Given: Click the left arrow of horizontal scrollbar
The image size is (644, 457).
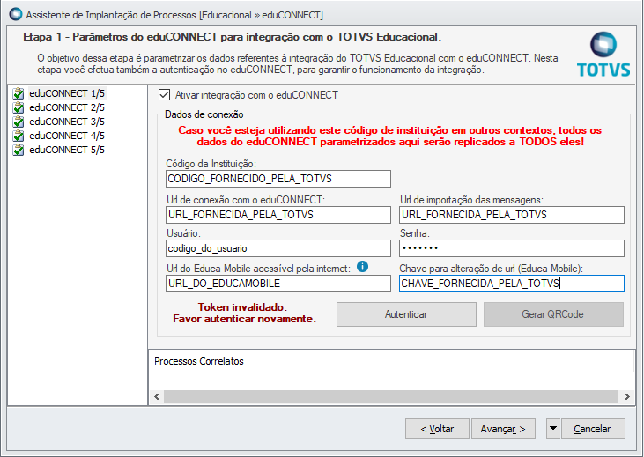Looking at the screenshot, I should (157, 396).
